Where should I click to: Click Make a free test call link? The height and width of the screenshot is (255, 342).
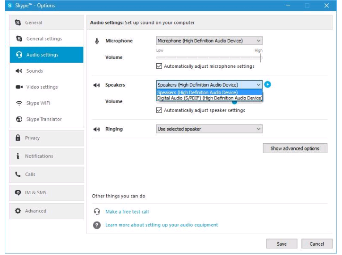(x=127, y=212)
